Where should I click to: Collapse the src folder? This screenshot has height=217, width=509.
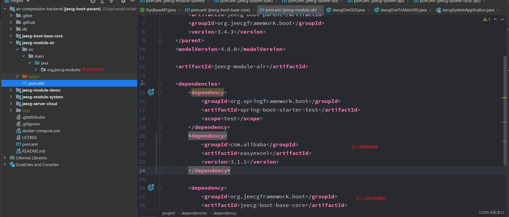17,49
